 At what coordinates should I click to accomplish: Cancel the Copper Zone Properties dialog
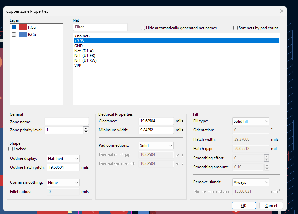coord(271,206)
